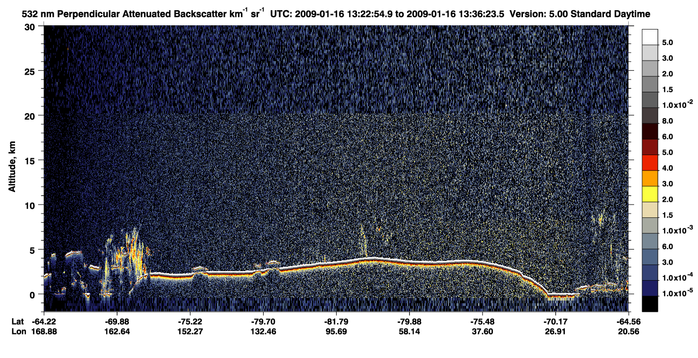This screenshot has height=358, width=698.
Task: Click longitude value '152.27'
Action: (191, 332)
